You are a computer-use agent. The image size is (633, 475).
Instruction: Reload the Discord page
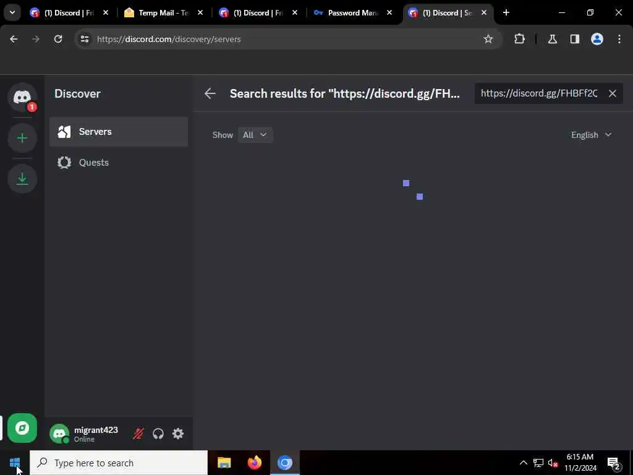[58, 39]
